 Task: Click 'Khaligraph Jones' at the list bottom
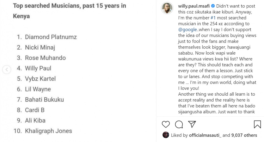48,131
